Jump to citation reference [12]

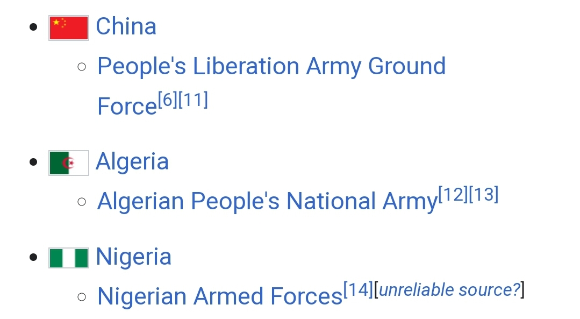click(453, 195)
